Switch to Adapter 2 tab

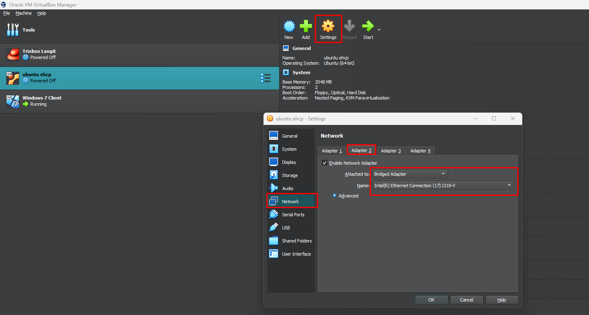point(362,150)
